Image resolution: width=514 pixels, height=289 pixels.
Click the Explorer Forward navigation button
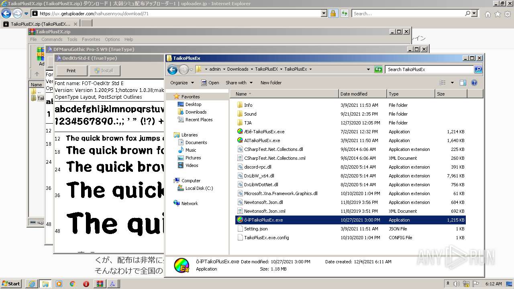point(184,69)
